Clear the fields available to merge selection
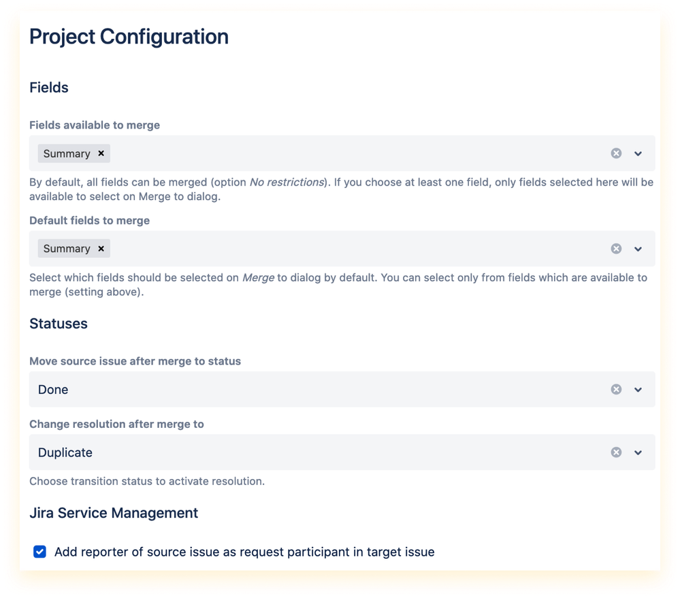Screen dimensions: 680x598 tap(616, 153)
